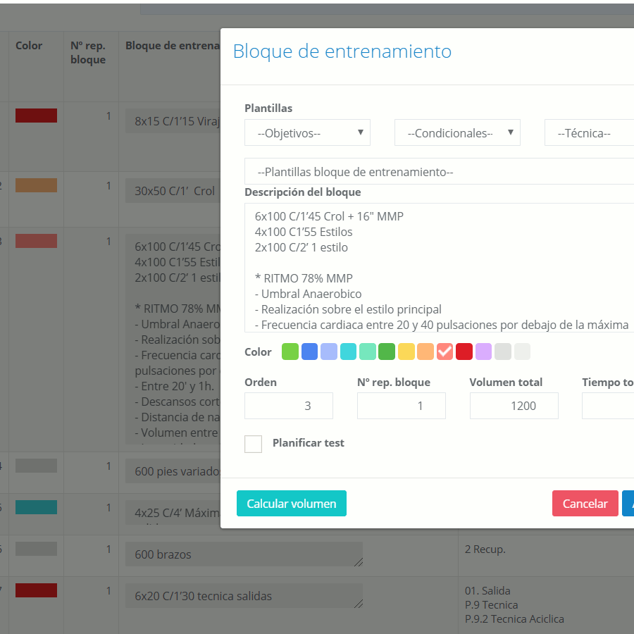Click the teal color bar of the 4x25 row
This screenshot has width=634, height=634.
36,507
